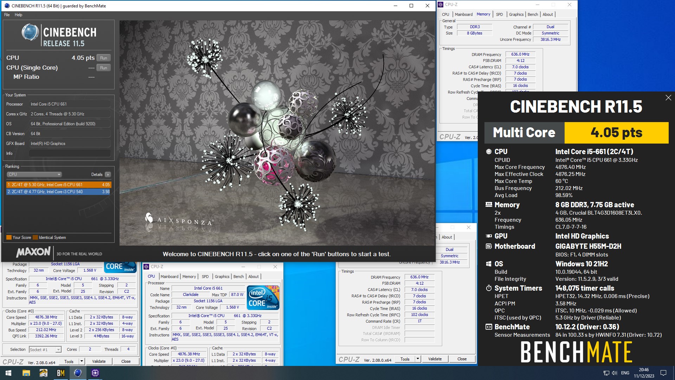Open Windows Start menu
Screen dimensions: 675x380
pos(8,373)
